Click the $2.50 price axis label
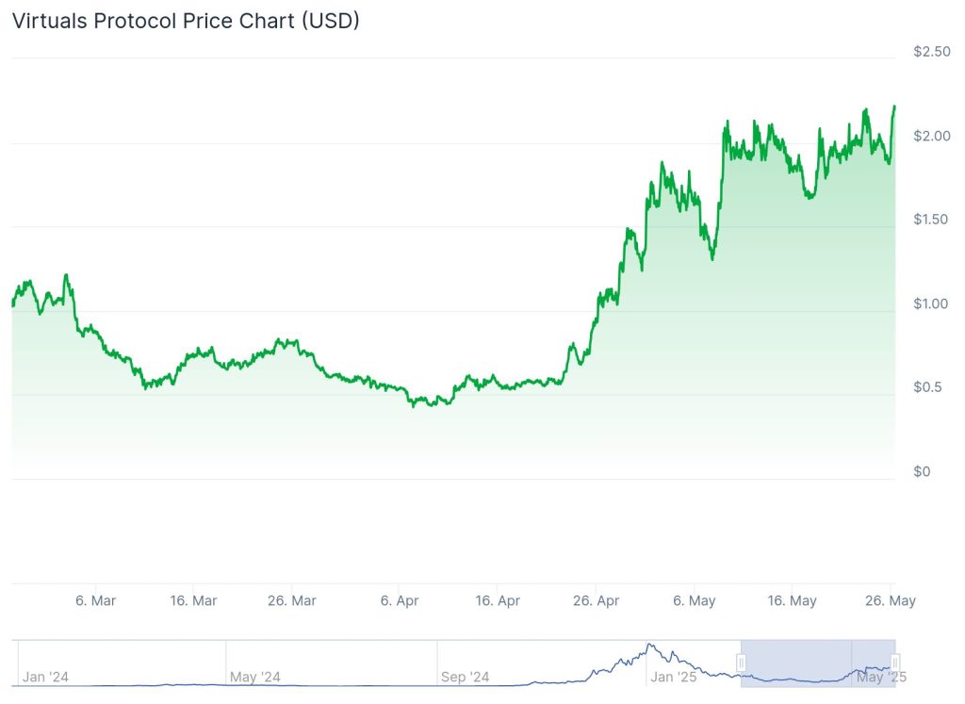The width and height of the screenshot is (965, 704). click(x=932, y=51)
